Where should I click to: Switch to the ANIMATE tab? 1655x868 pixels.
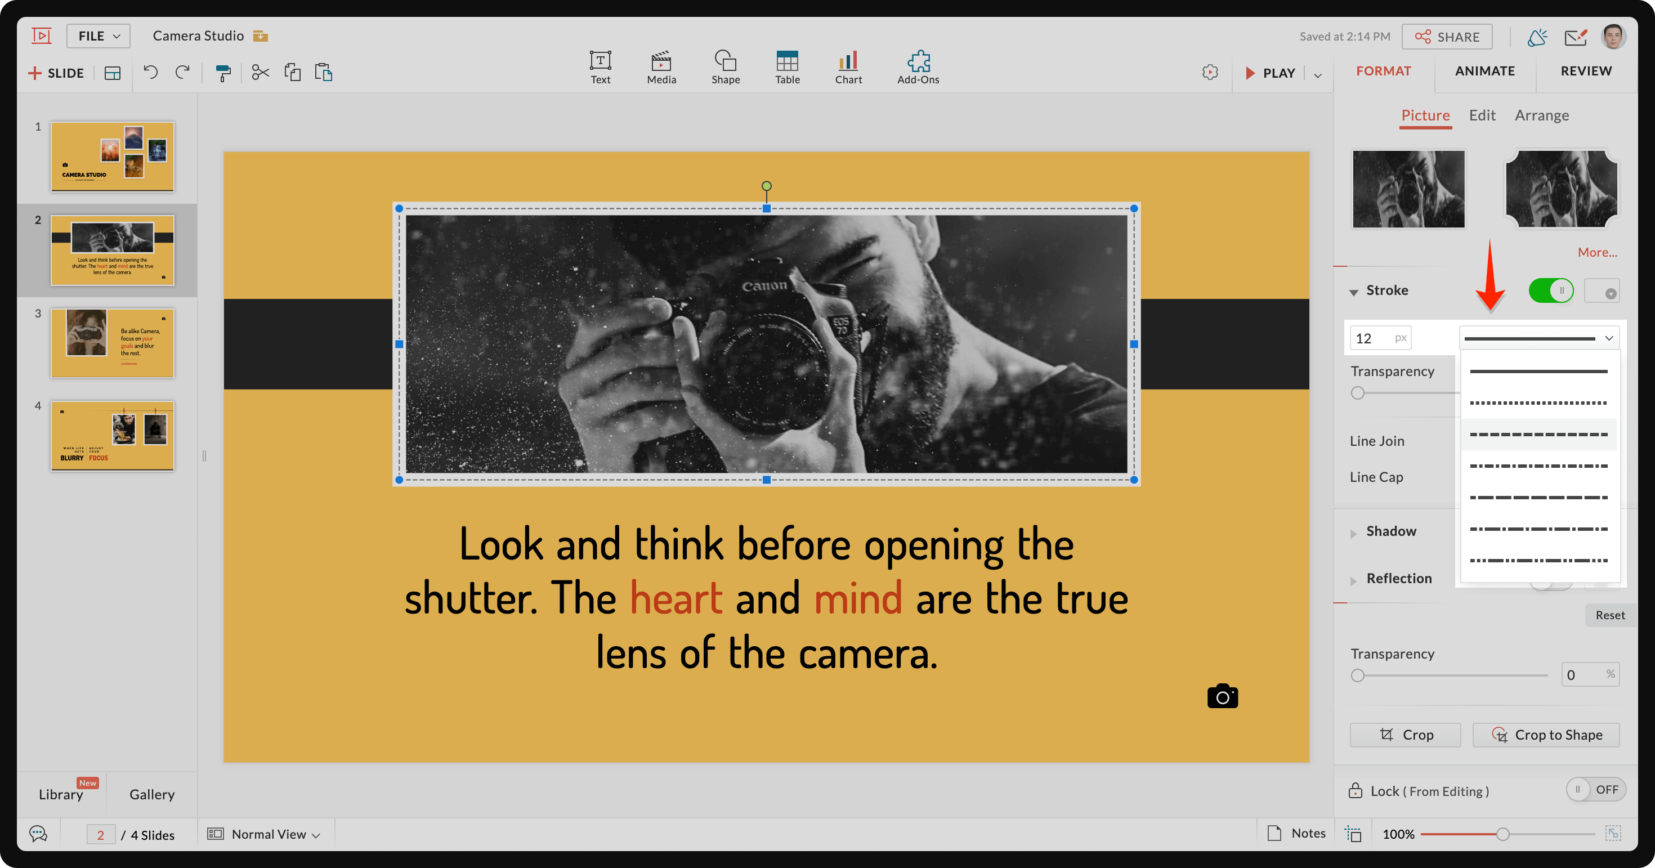(1485, 71)
